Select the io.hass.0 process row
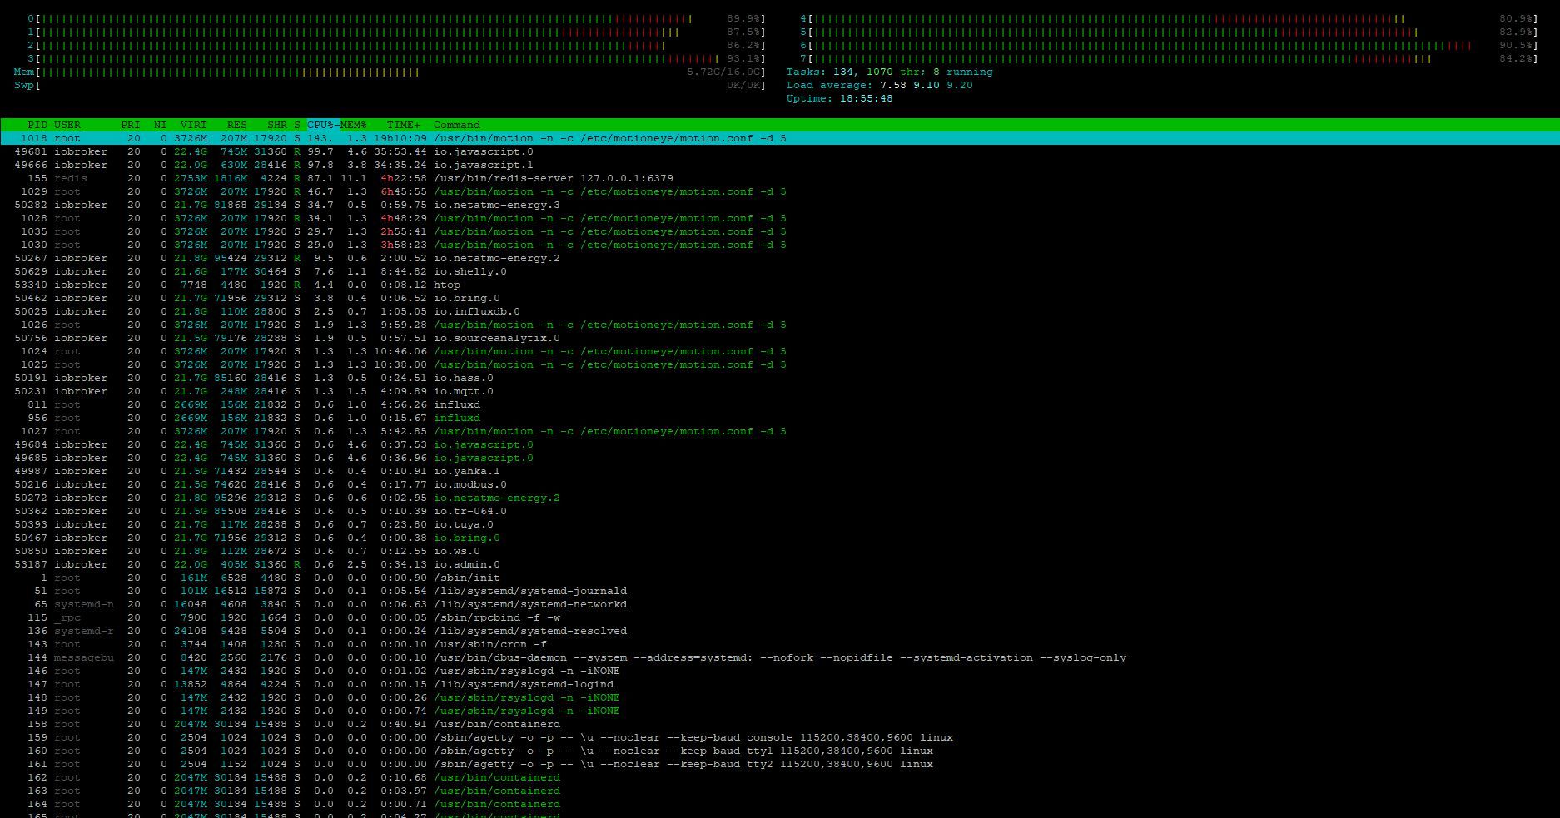1560x818 pixels. (x=780, y=378)
